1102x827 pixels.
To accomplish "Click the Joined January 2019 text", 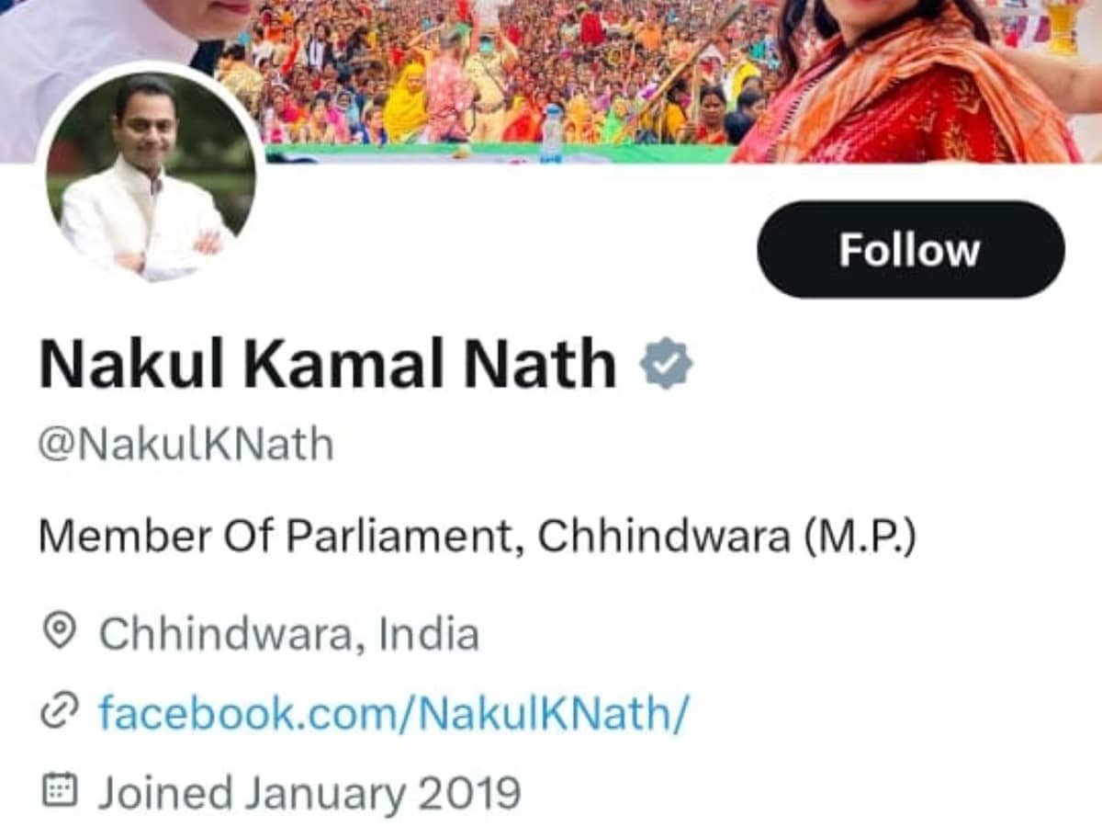I will [309, 792].
